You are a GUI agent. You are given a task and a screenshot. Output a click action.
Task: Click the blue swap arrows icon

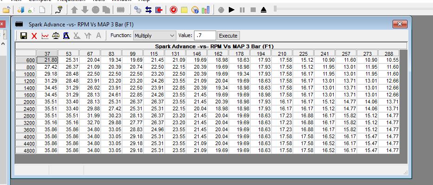point(149,10)
